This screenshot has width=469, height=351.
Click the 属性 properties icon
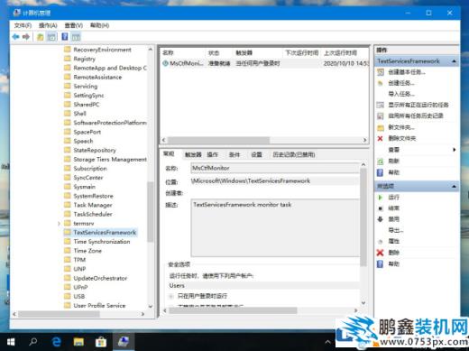[381, 241]
